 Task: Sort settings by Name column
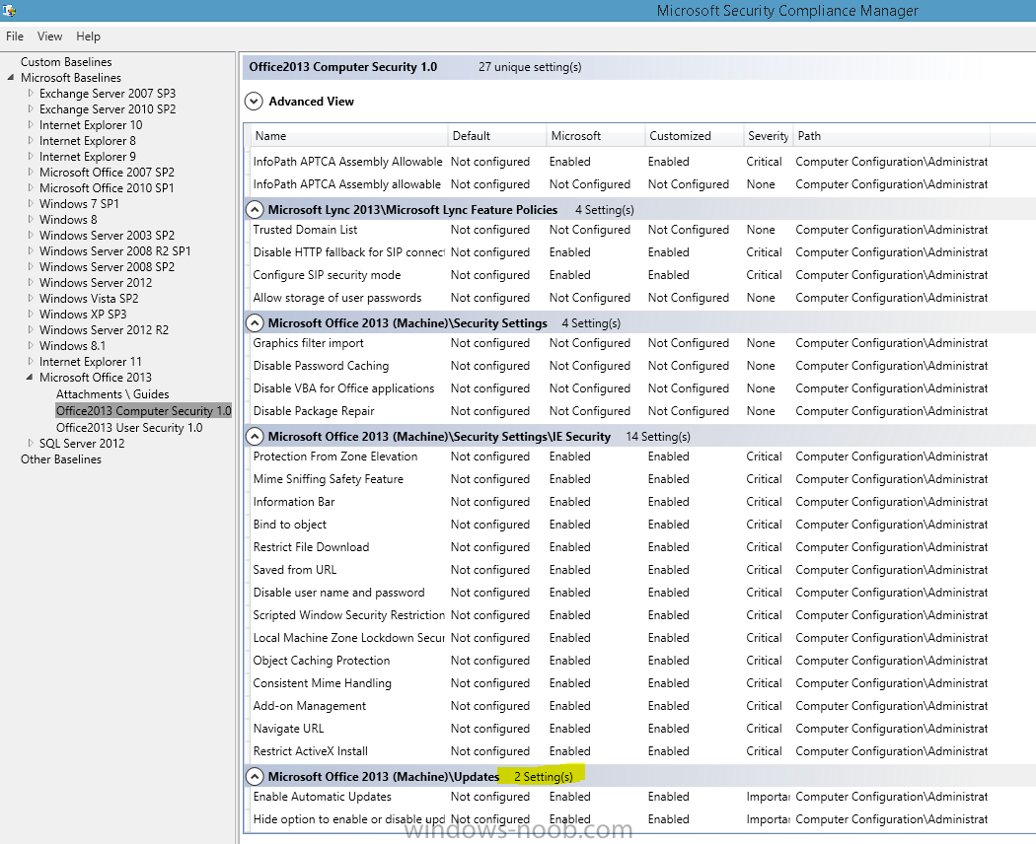point(348,136)
